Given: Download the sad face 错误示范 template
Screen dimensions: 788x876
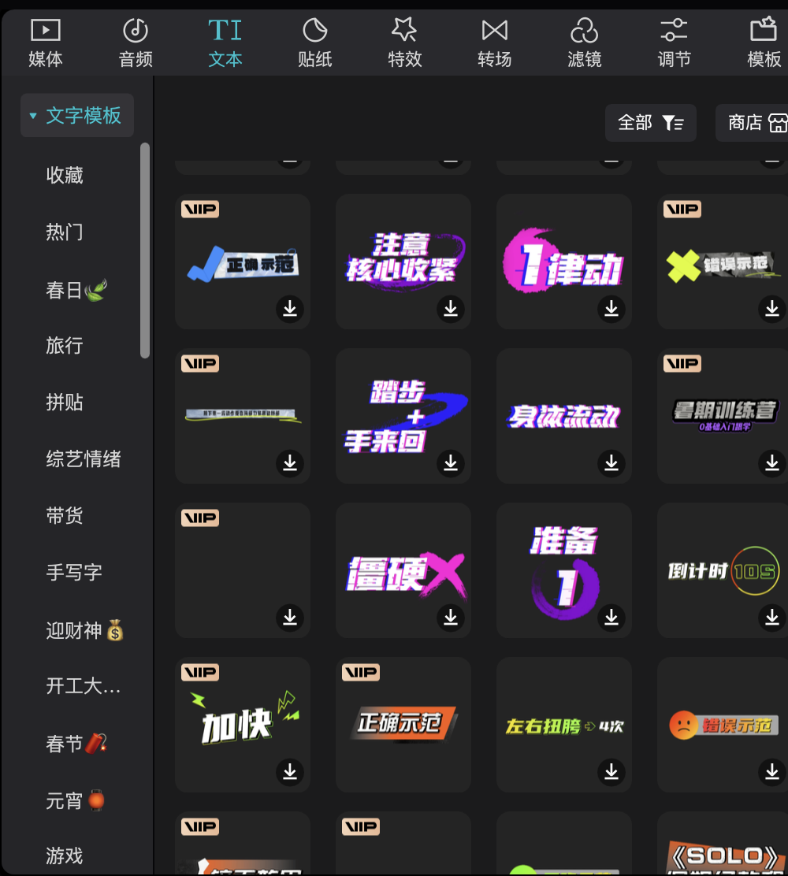Looking at the screenshot, I should [772, 772].
